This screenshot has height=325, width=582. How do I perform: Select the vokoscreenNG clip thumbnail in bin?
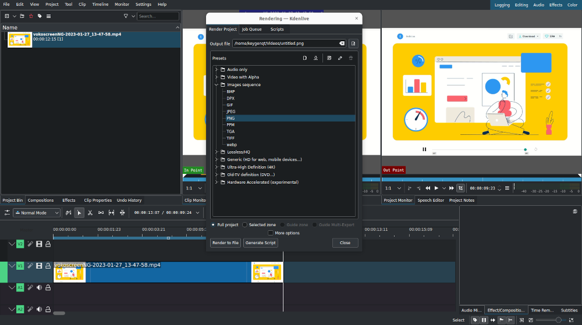point(20,40)
